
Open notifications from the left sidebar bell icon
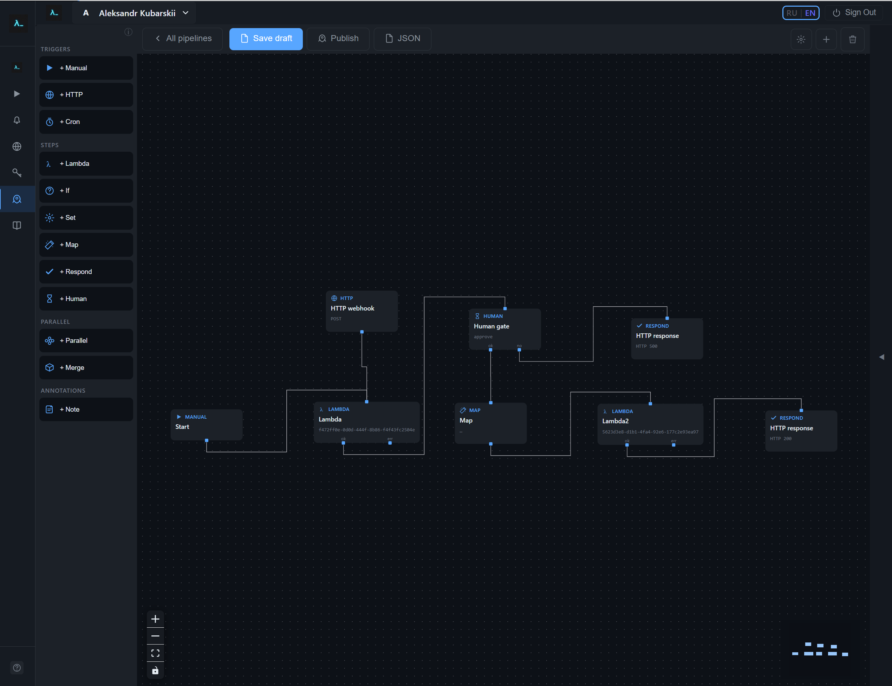17,120
